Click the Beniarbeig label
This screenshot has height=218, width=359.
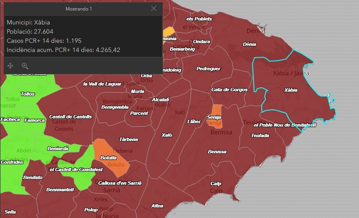coord(182,49)
